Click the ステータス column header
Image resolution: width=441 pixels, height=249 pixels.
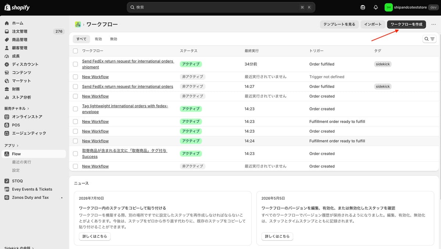tap(189, 51)
